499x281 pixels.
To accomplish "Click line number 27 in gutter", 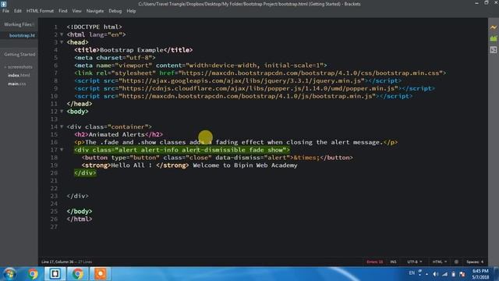I will click(54, 226).
